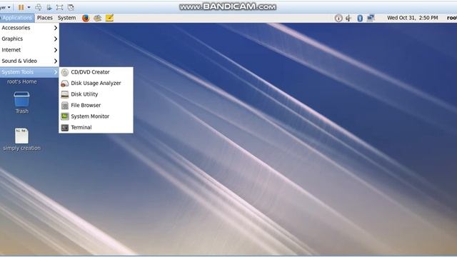Open the pause button dropdown arrow
This screenshot has height=257, width=457.
[x=29, y=7]
